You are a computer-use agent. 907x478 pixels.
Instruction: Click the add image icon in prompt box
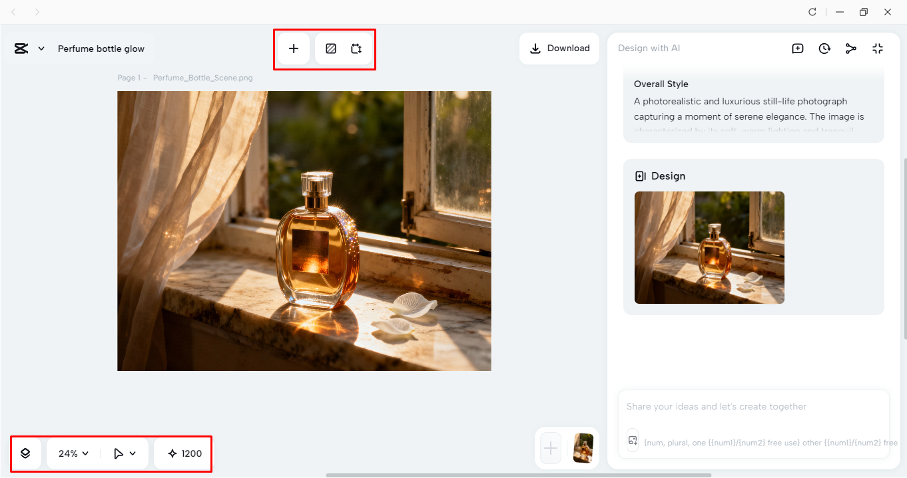tap(633, 440)
